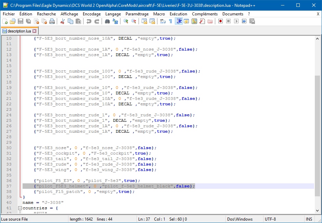Image resolution: width=322 pixels, height=223 pixels.
Task: Save the current file with the floppy icon
Action: click(20, 21)
